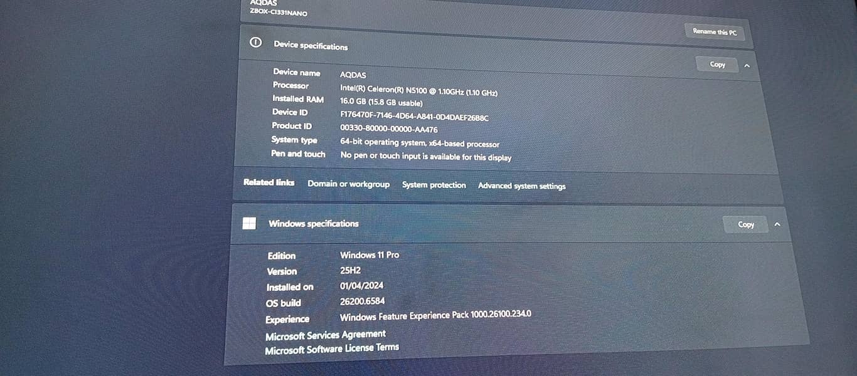Open the System protection link
Image resolution: width=857 pixels, height=376 pixels.
click(x=434, y=185)
